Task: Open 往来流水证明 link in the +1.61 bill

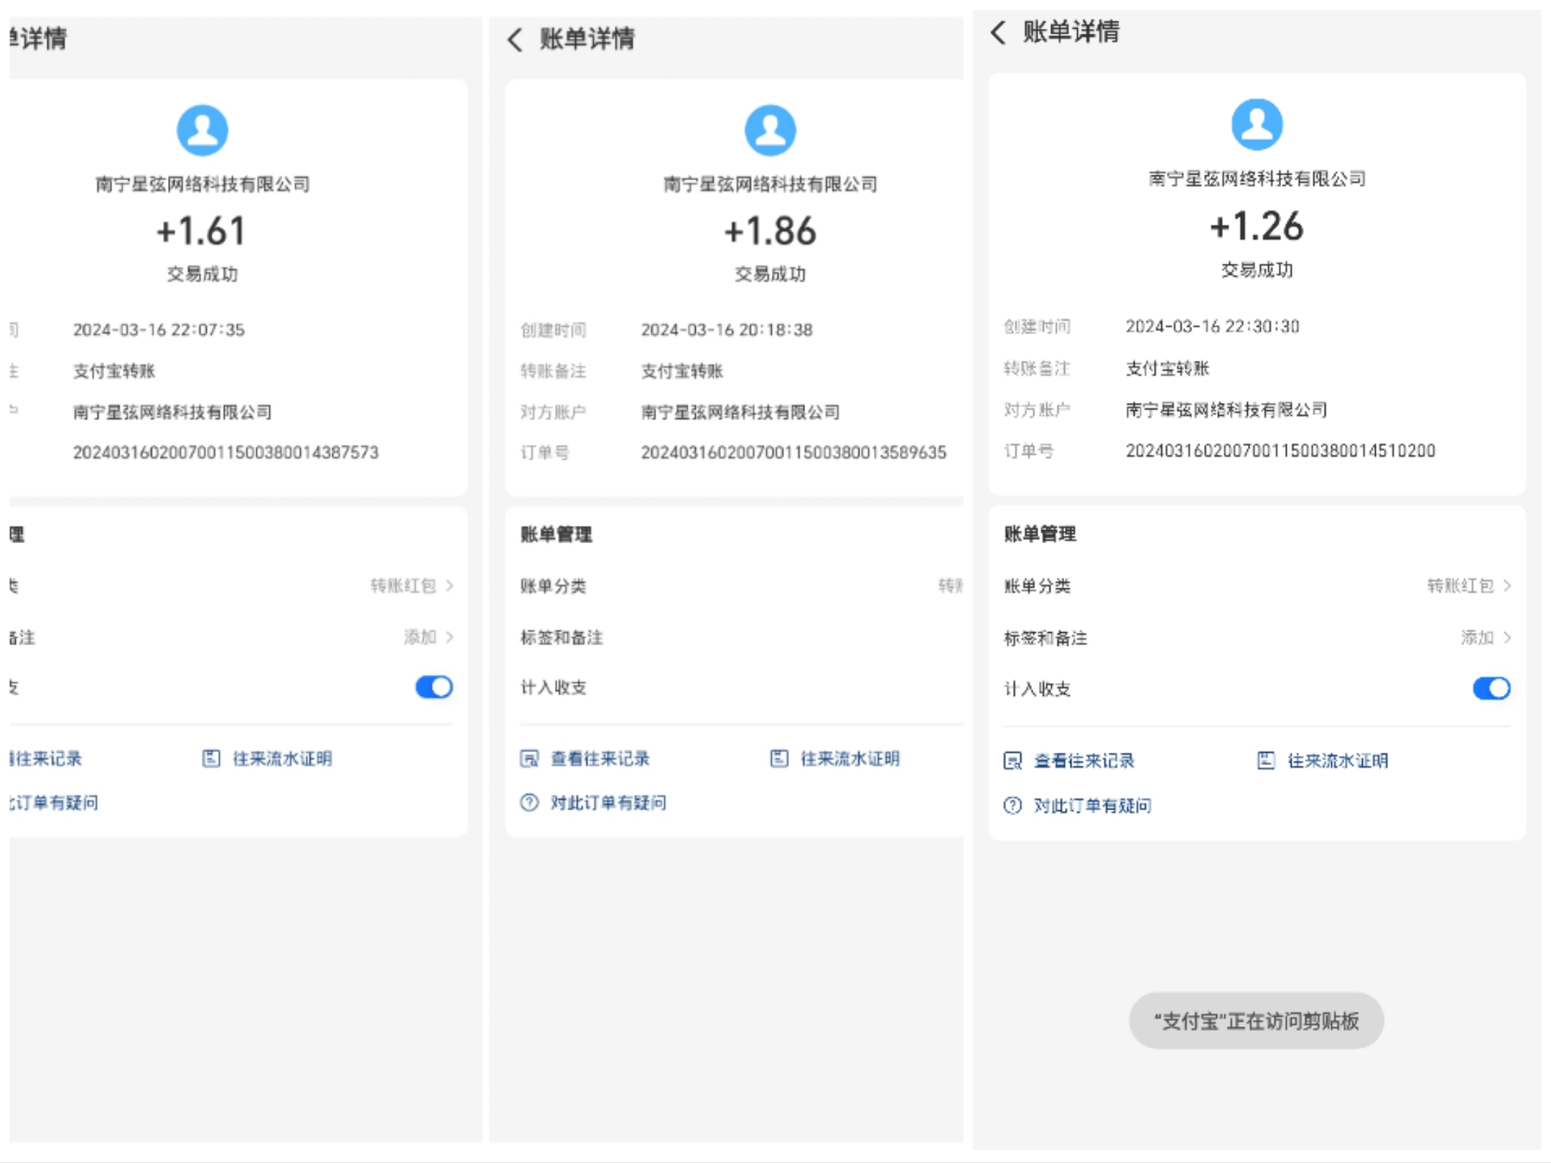Action: tap(282, 759)
